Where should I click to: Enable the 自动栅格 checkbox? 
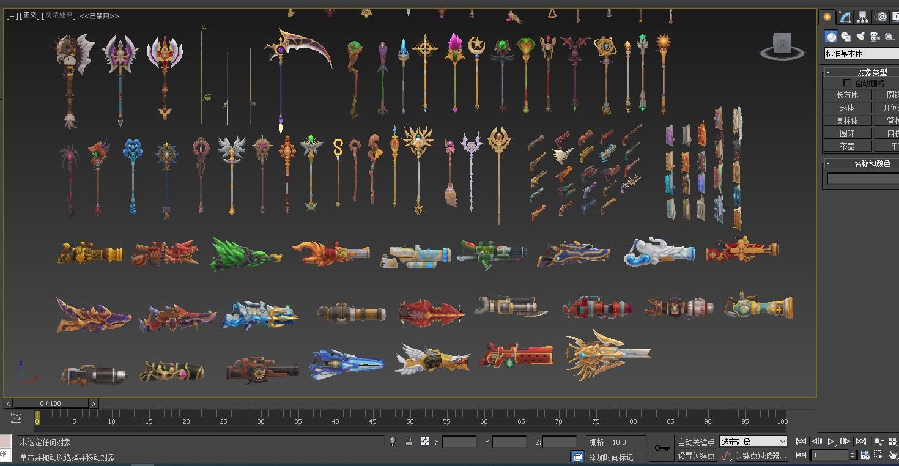[x=847, y=83]
